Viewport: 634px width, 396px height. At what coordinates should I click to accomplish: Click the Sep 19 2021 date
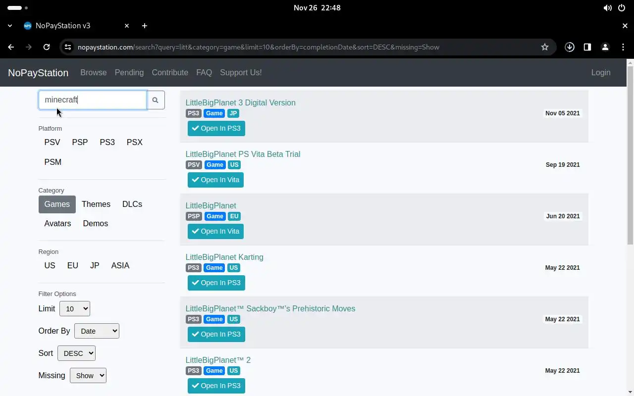click(x=563, y=165)
